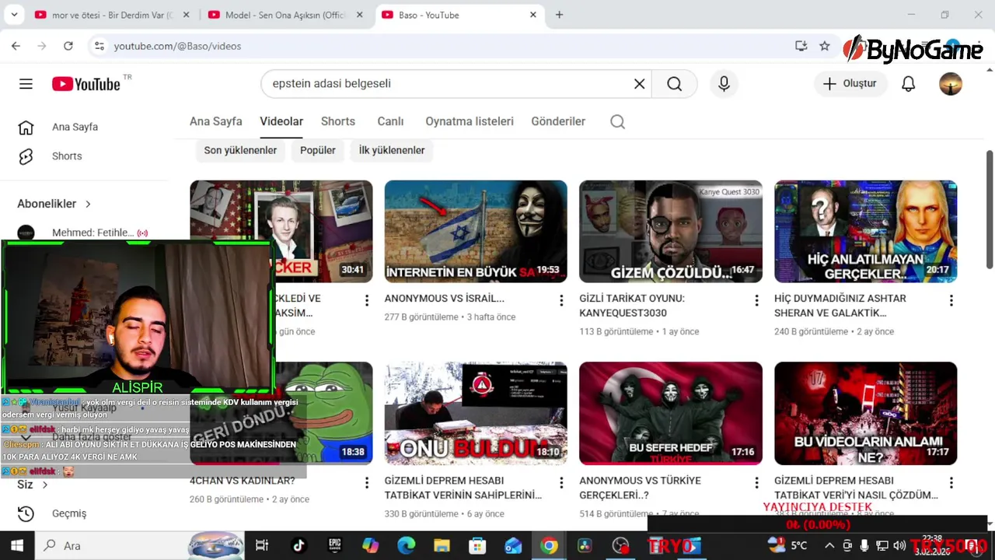Reload the page
Viewport: 995px width, 560px height.
pos(68,46)
